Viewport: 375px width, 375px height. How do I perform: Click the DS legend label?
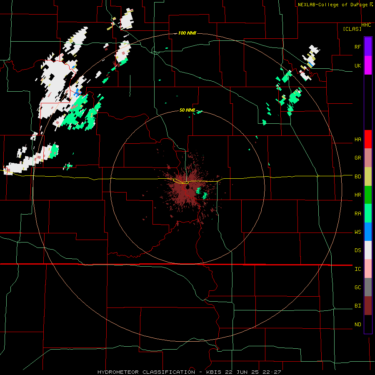tap(357, 250)
